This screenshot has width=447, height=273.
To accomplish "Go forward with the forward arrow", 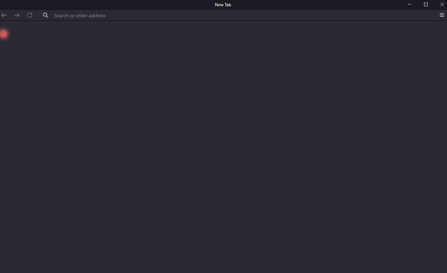I will click(x=17, y=15).
